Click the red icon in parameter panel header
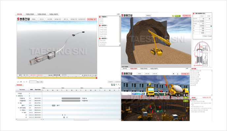 click(x=194, y=13)
